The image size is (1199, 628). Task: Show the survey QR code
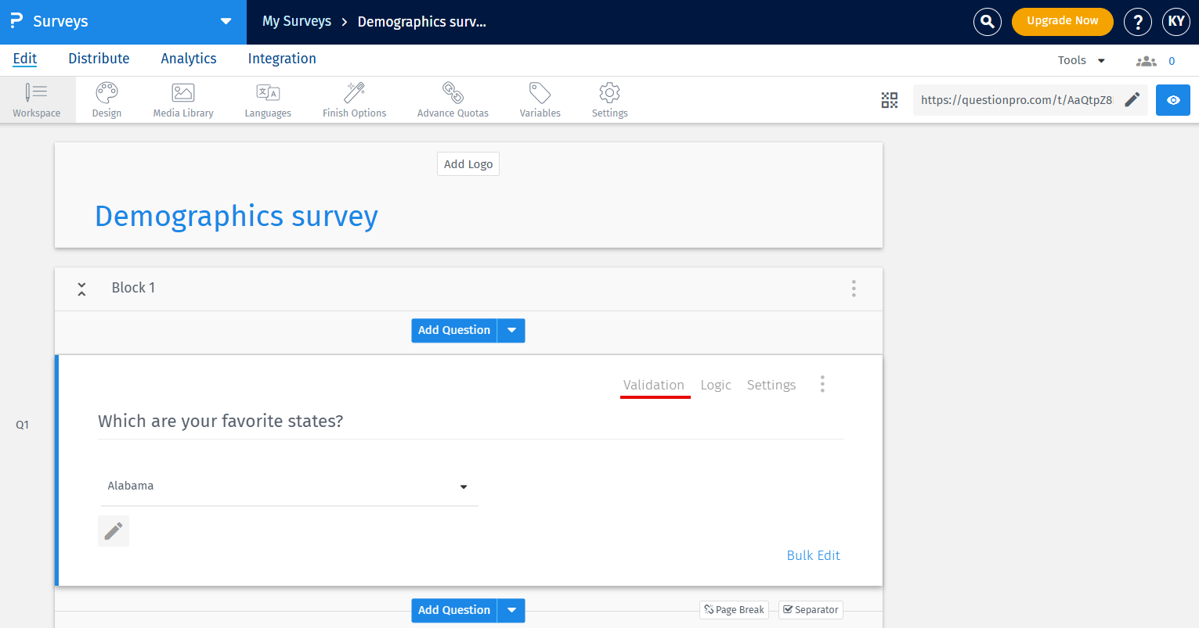pyautogui.click(x=890, y=100)
